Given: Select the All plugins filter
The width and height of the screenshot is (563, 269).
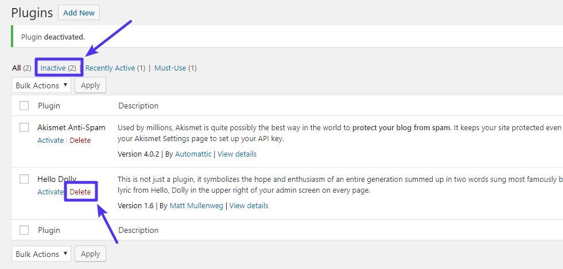Looking at the screenshot, I should [x=16, y=68].
